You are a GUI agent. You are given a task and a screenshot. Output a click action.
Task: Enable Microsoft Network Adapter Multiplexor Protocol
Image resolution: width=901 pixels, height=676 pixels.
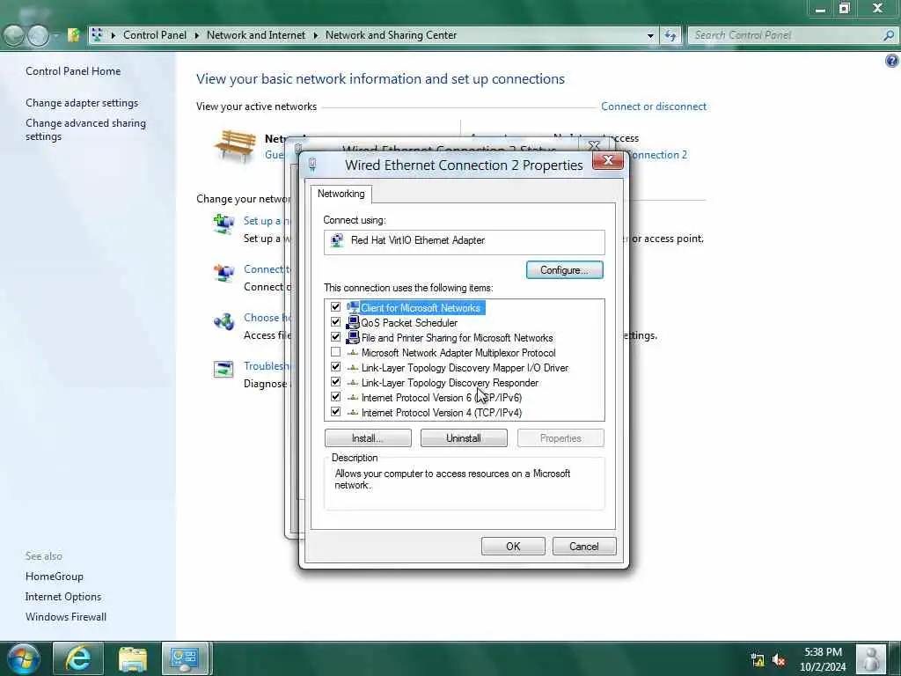pos(335,352)
